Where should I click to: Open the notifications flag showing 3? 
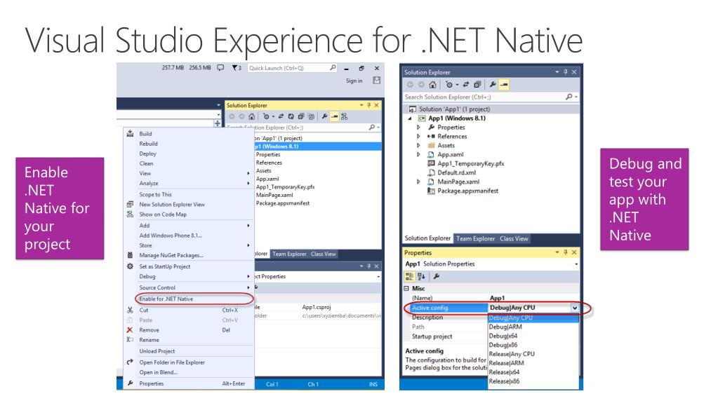[237, 68]
